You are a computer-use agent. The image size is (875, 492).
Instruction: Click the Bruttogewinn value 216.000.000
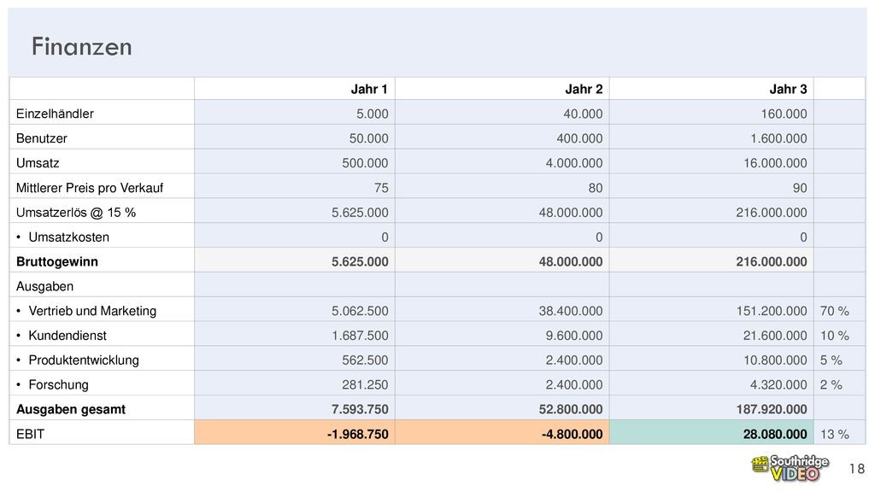[x=772, y=261]
